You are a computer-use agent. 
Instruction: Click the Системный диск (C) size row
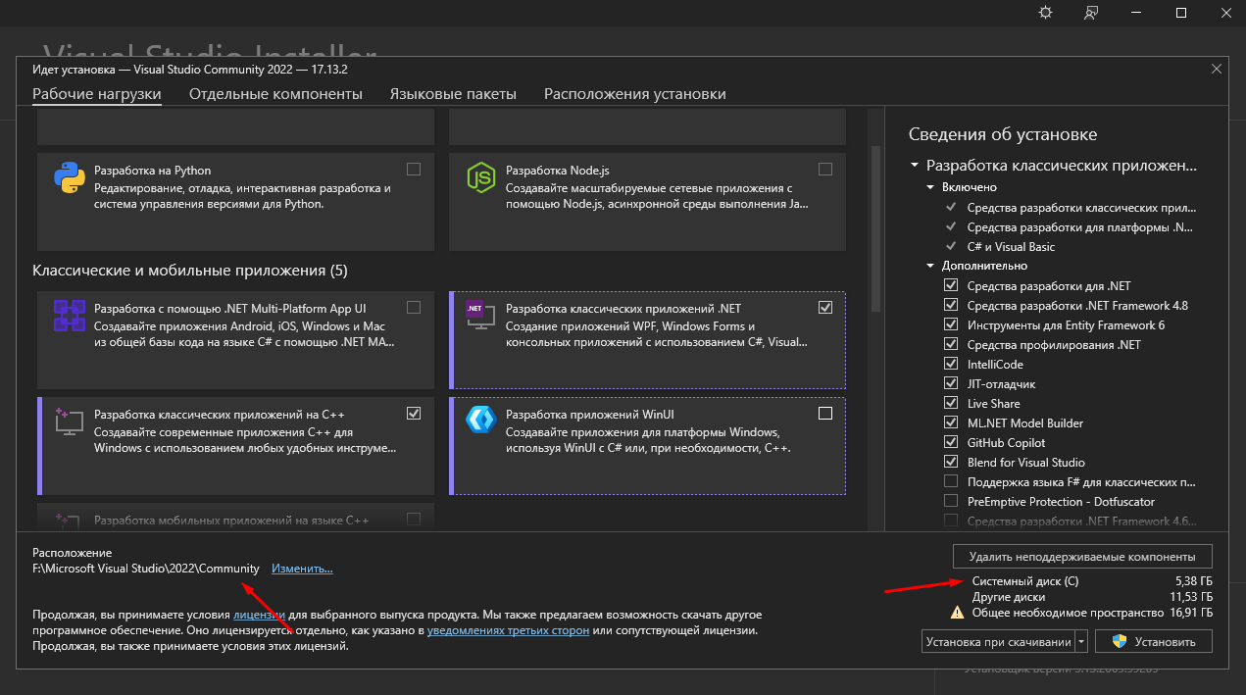[1092, 580]
